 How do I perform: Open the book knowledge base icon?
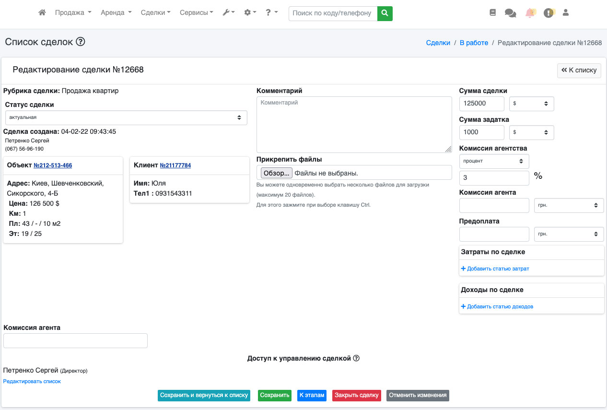click(x=492, y=13)
